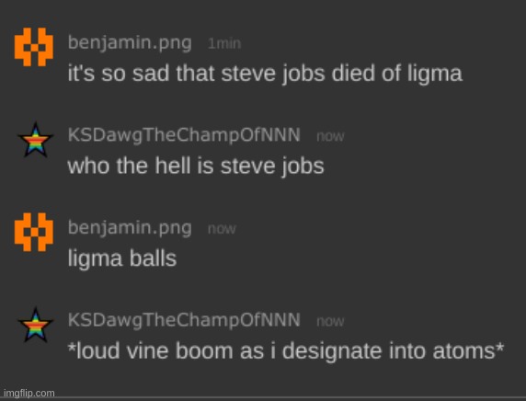
Task: Click 'now' timestamp next to third benjamin.png message
Action: tap(222, 229)
